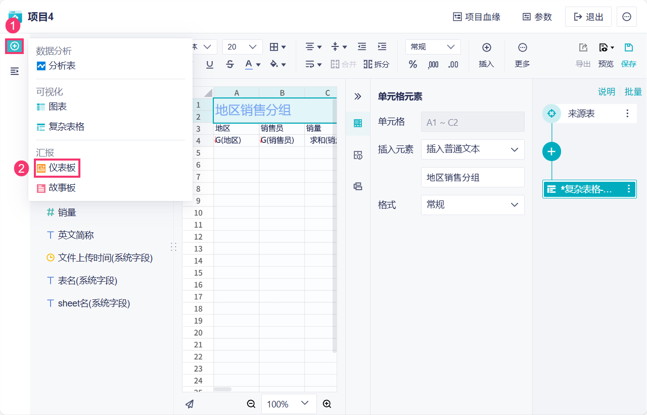
Task: Click the 地区销售分组 text input field
Action: [473, 177]
